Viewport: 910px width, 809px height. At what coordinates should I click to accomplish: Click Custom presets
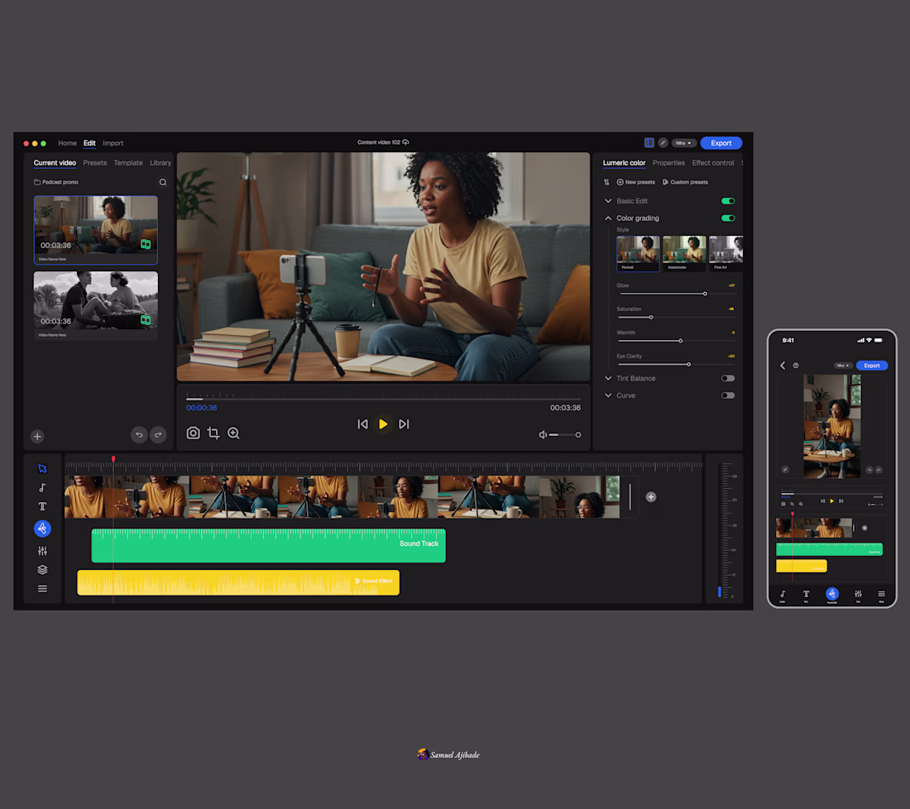[x=686, y=182]
